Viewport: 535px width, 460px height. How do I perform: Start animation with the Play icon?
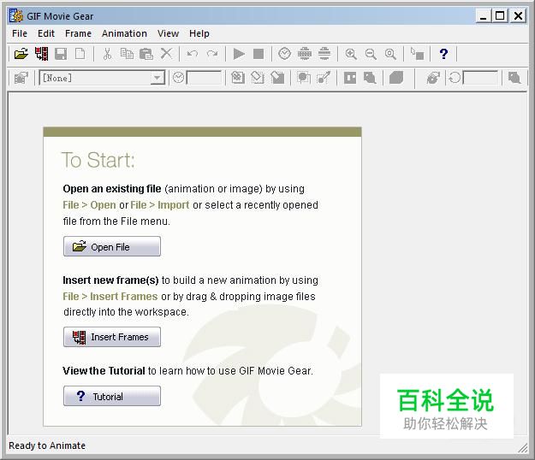coord(239,54)
